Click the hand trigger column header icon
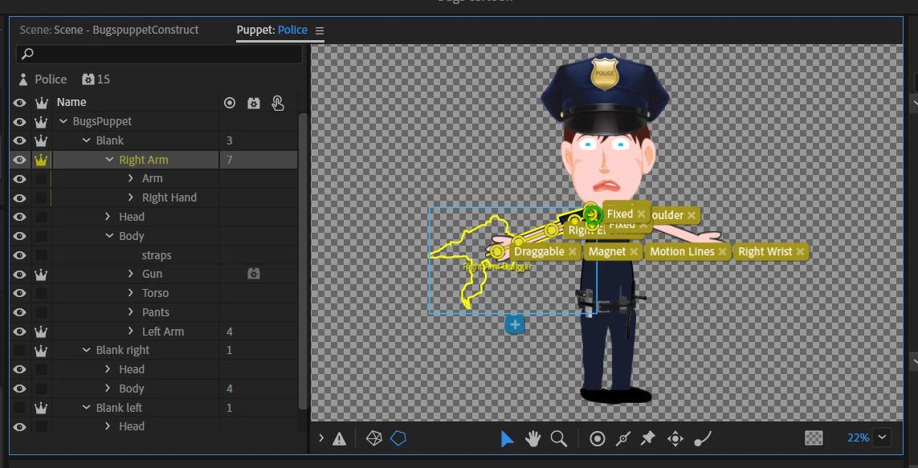Viewport: 918px width, 468px height. pyautogui.click(x=278, y=103)
